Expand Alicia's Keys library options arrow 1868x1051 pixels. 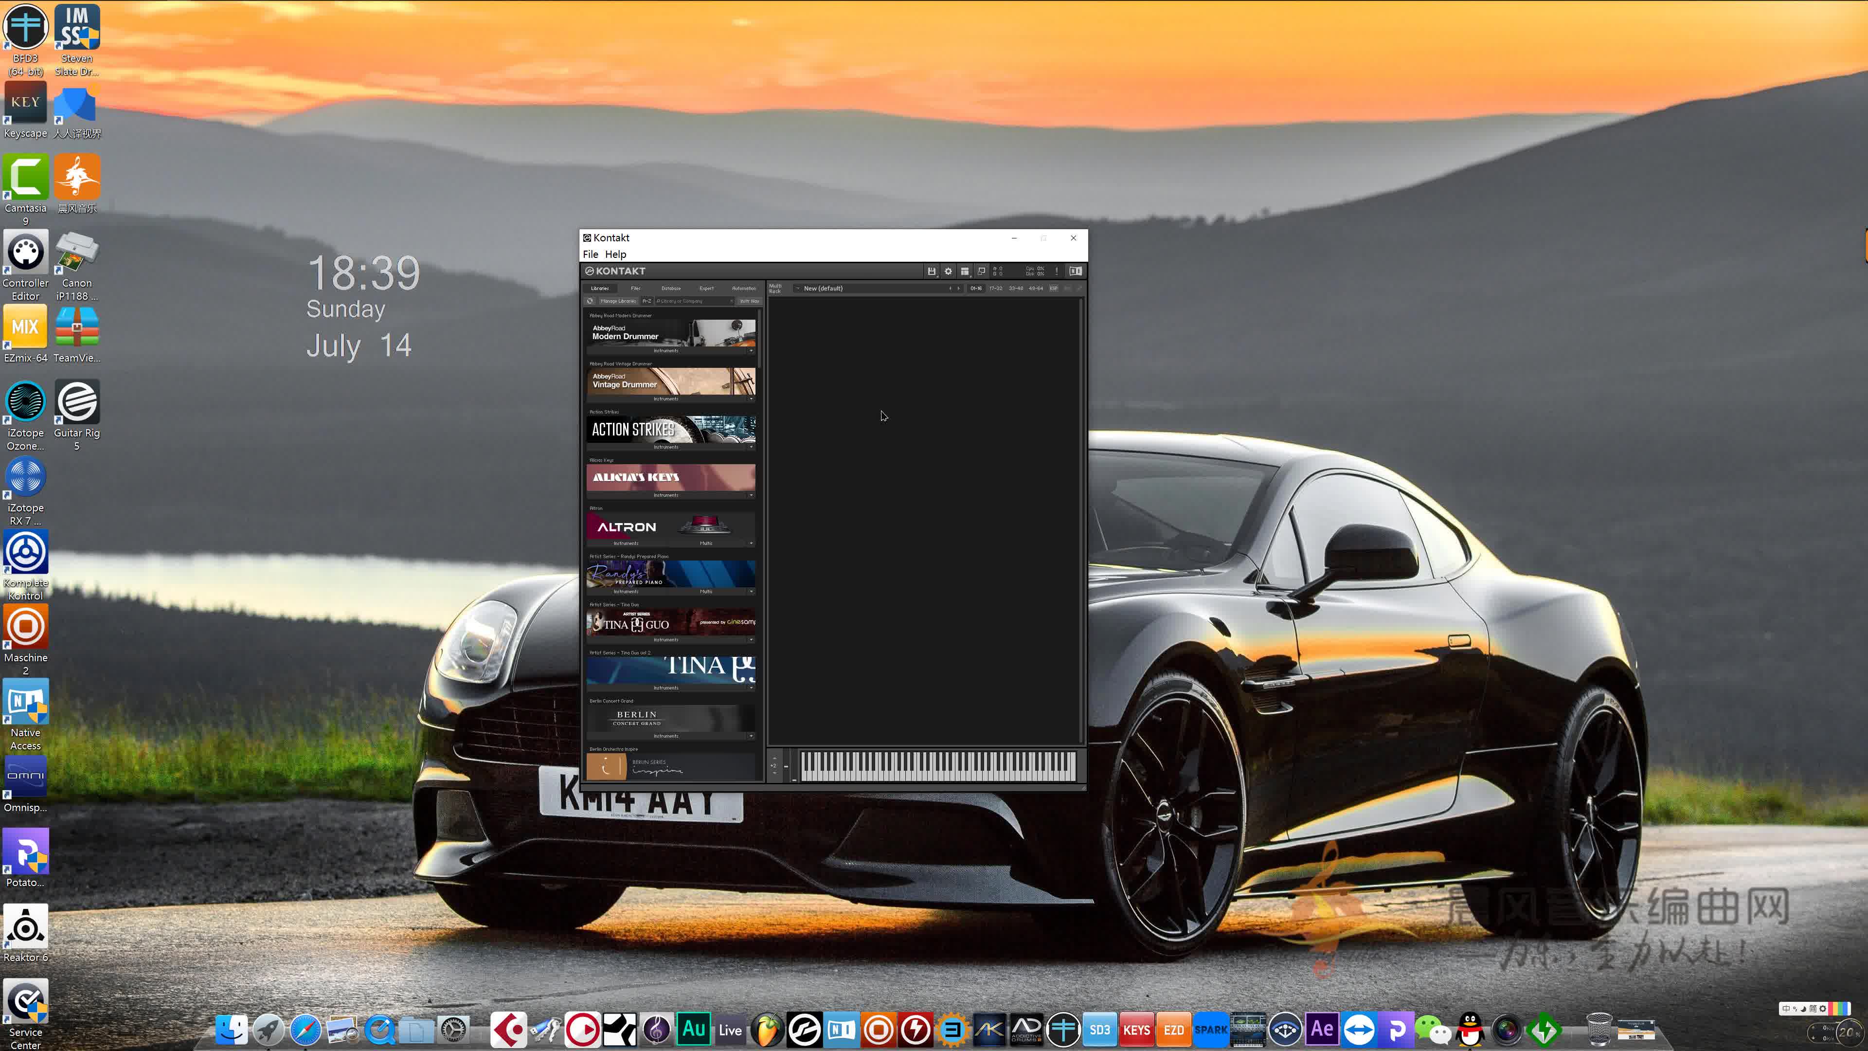pyautogui.click(x=751, y=495)
